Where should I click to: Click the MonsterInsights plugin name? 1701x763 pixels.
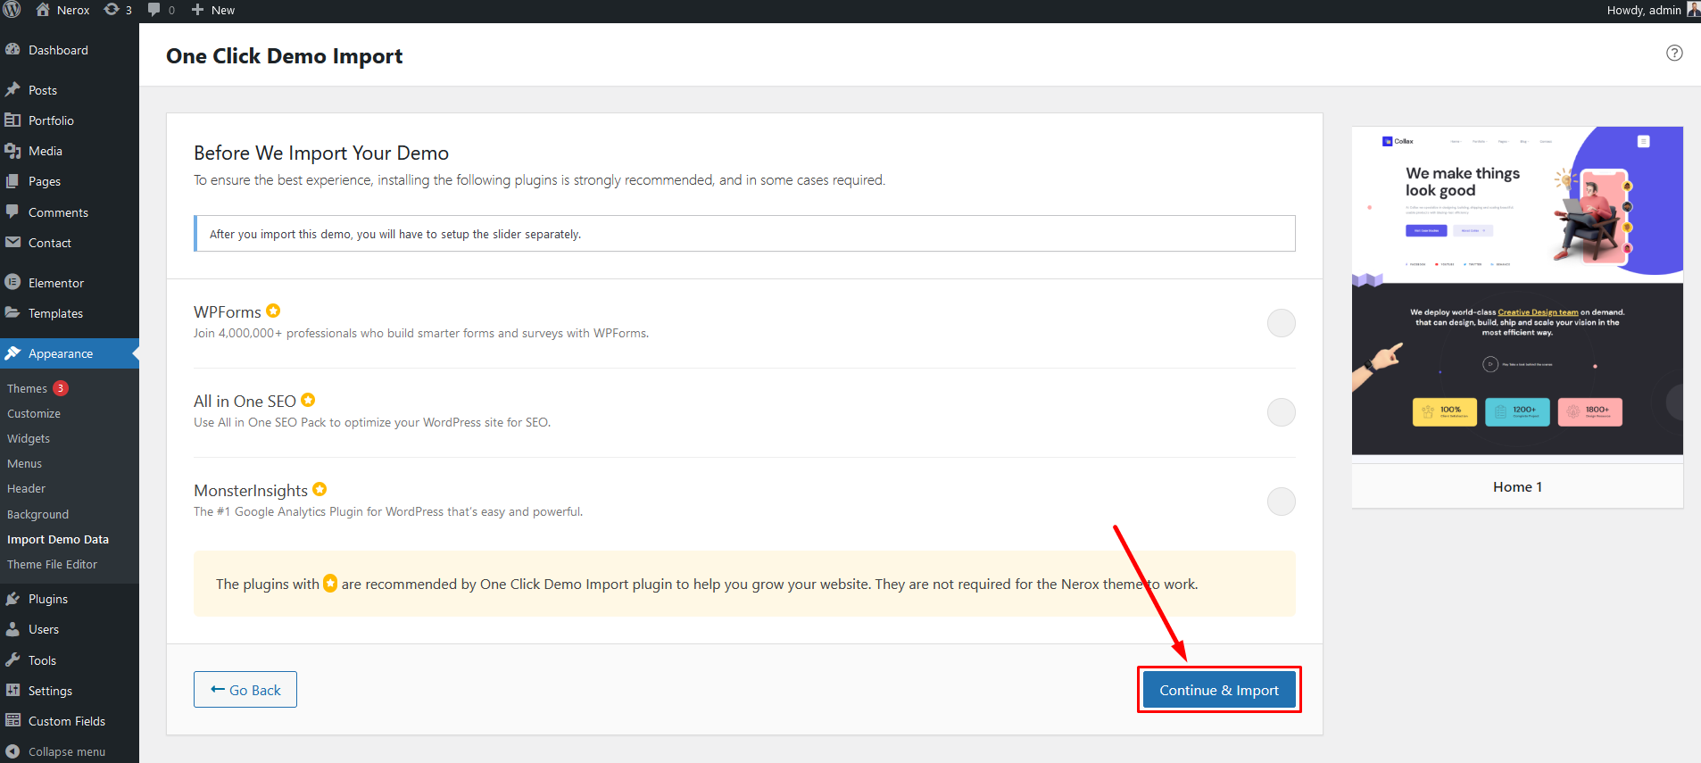251,490
